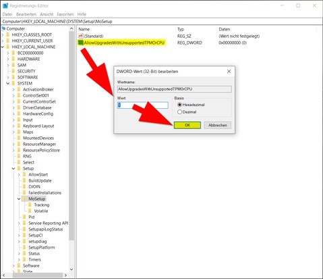This screenshot has width=323, height=279.
Task: Select the Timers key
Action: pyautogui.click(x=34, y=259)
